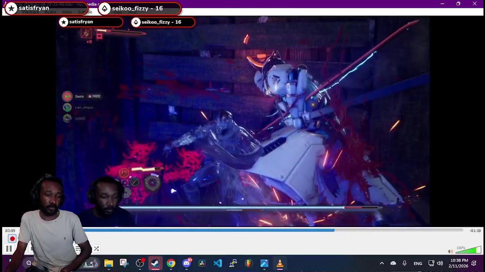Open the remote connection taskbar icon

233,263
